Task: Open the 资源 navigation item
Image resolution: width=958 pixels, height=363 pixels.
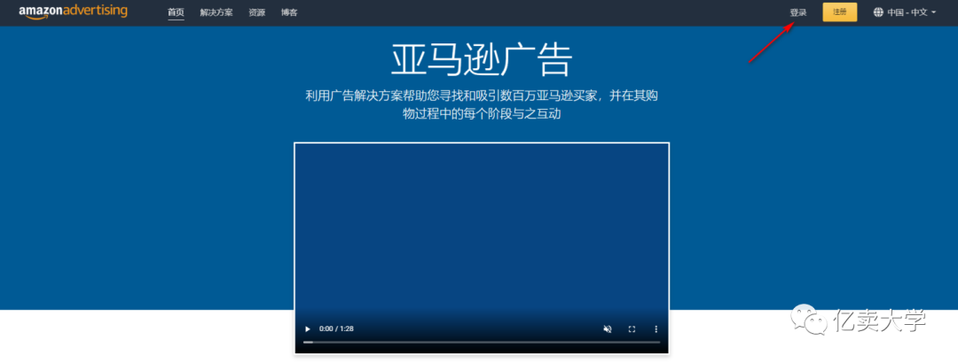Action: [257, 12]
